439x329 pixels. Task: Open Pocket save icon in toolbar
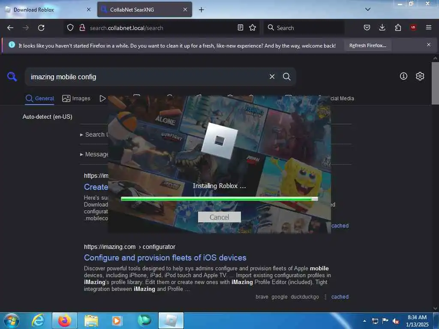point(367,28)
